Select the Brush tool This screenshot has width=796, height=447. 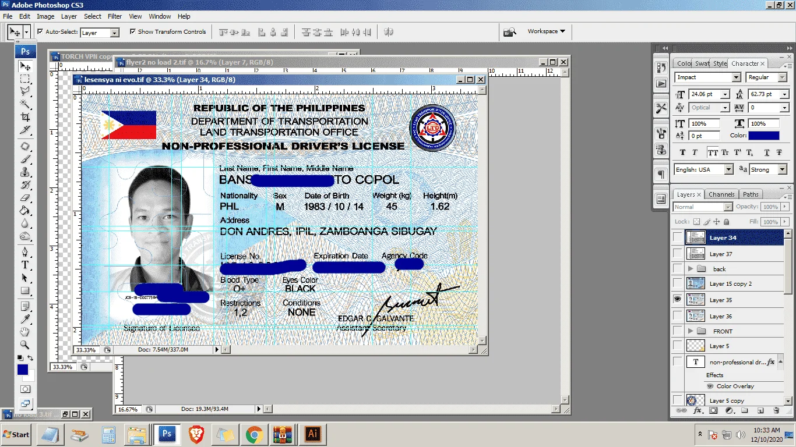[25, 159]
